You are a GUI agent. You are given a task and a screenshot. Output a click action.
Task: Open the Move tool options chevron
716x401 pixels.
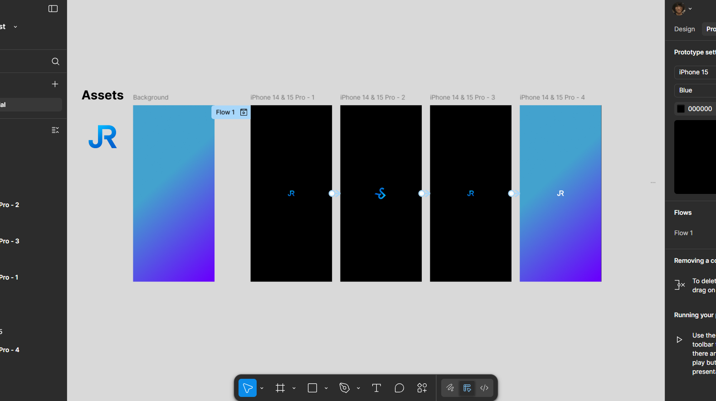[x=262, y=388]
